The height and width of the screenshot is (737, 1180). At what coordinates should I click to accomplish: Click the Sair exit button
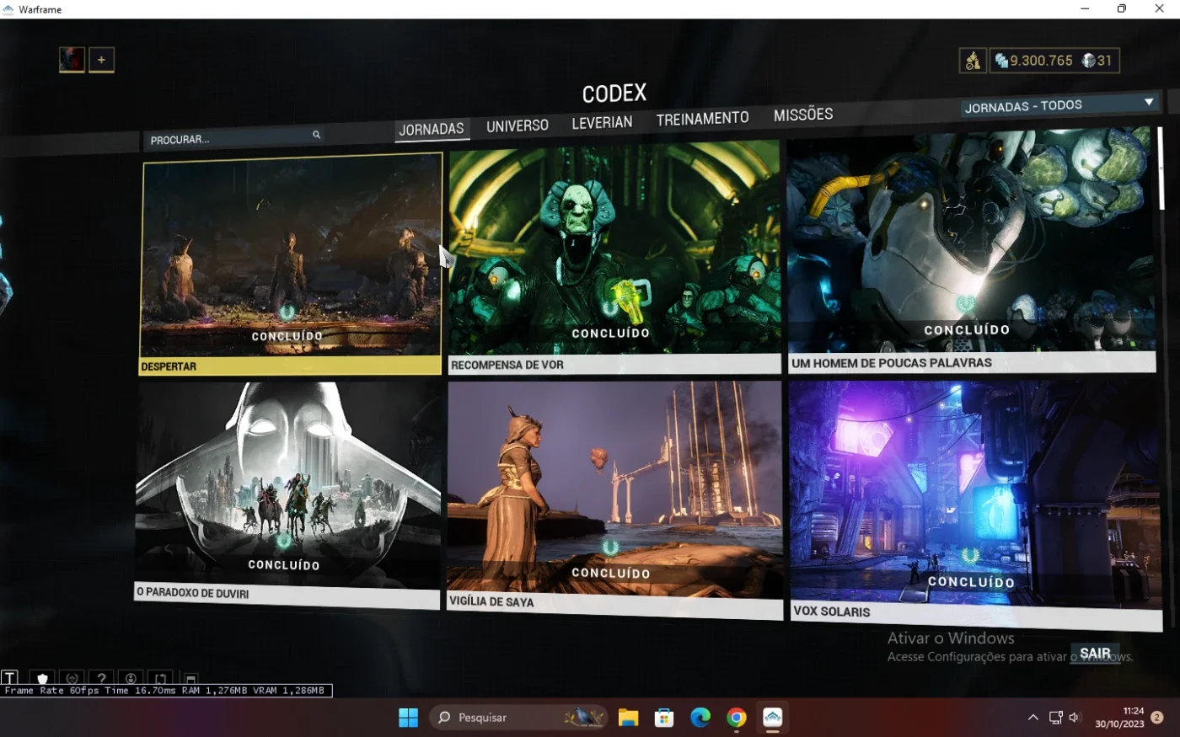1095,653
